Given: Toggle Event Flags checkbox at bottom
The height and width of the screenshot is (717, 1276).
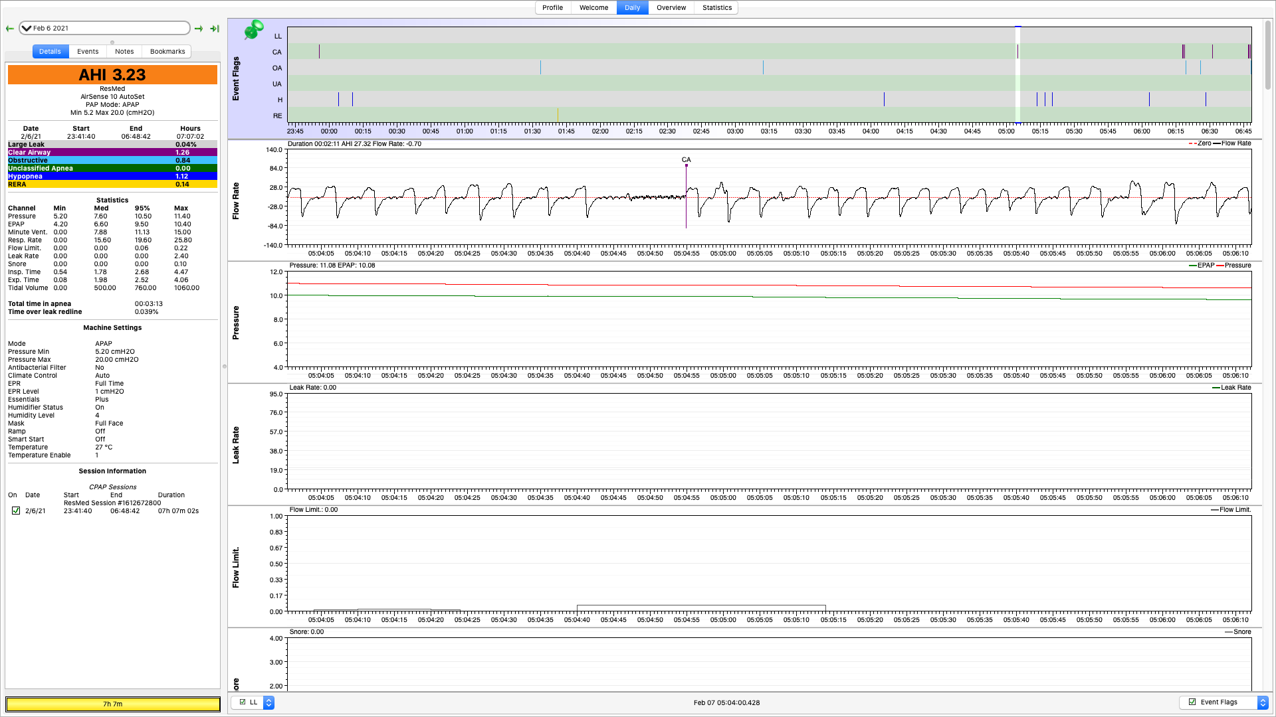Looking at the screenshot, I should pyautogui.click(x=1192, y=702).
